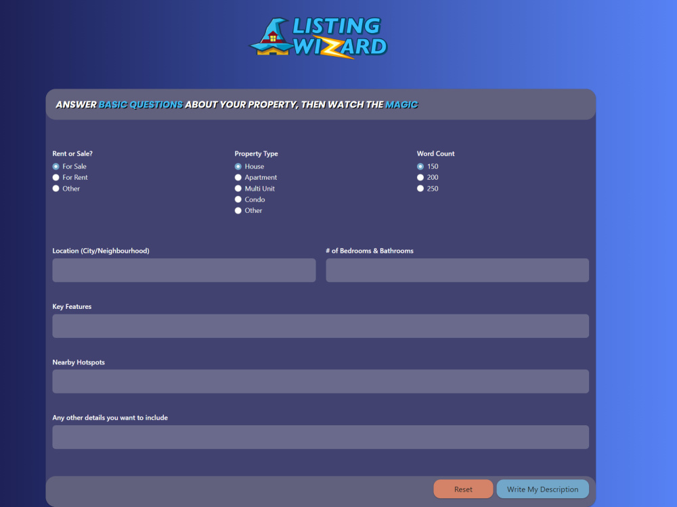Image resolution: width=677 pixels, height=507 pixels.
Task: Focus the Key Features input field
Action: (320, 326)
